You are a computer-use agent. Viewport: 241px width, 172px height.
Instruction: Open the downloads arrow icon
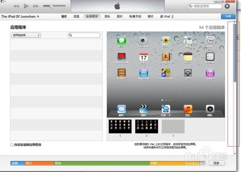click(227, 6)
